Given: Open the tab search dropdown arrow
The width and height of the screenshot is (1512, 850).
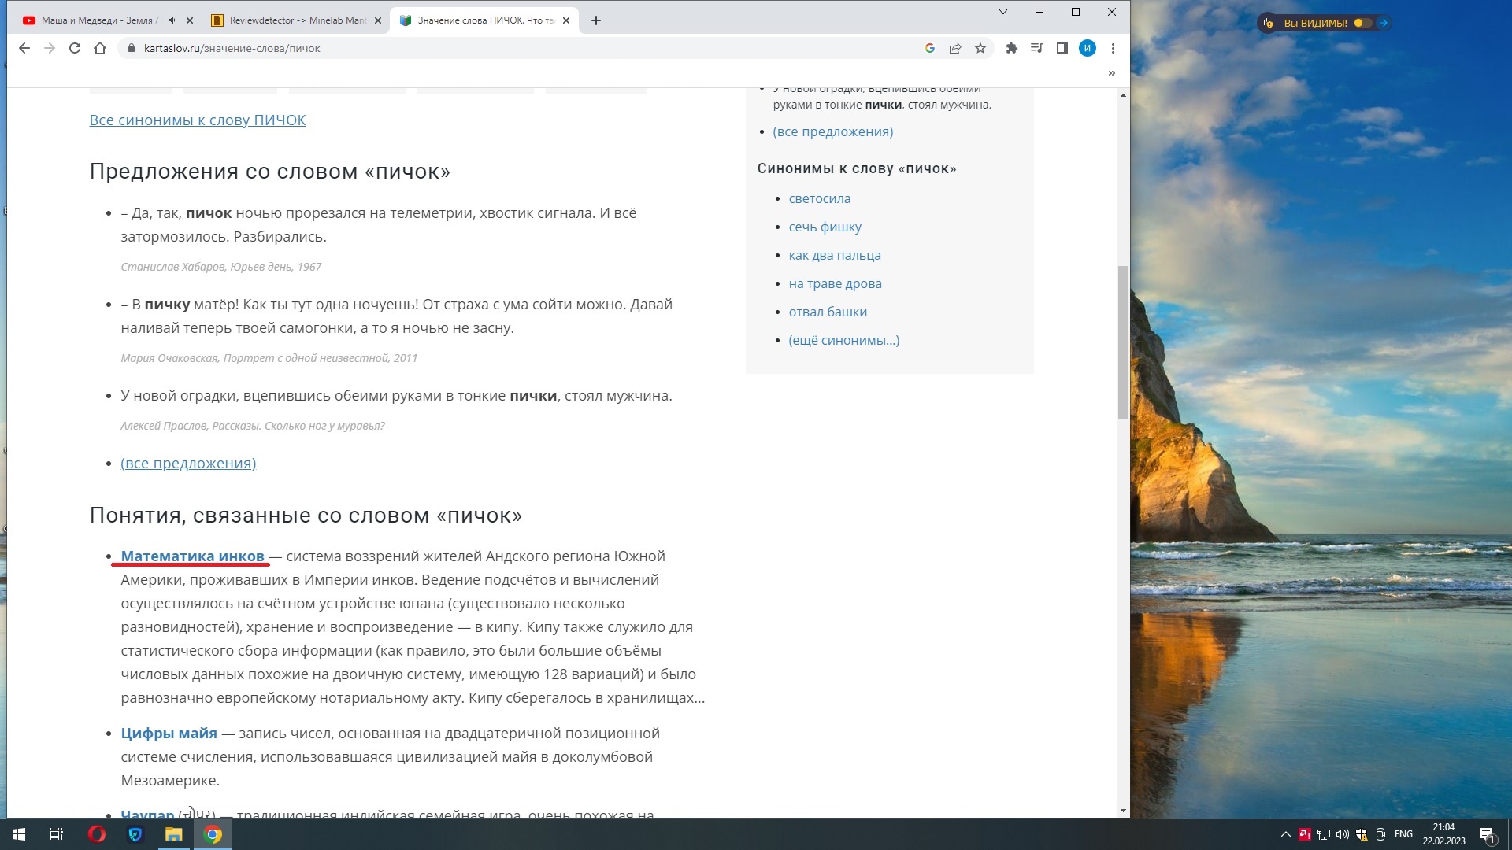Looking at the screenshot, I should [1002, 12].
